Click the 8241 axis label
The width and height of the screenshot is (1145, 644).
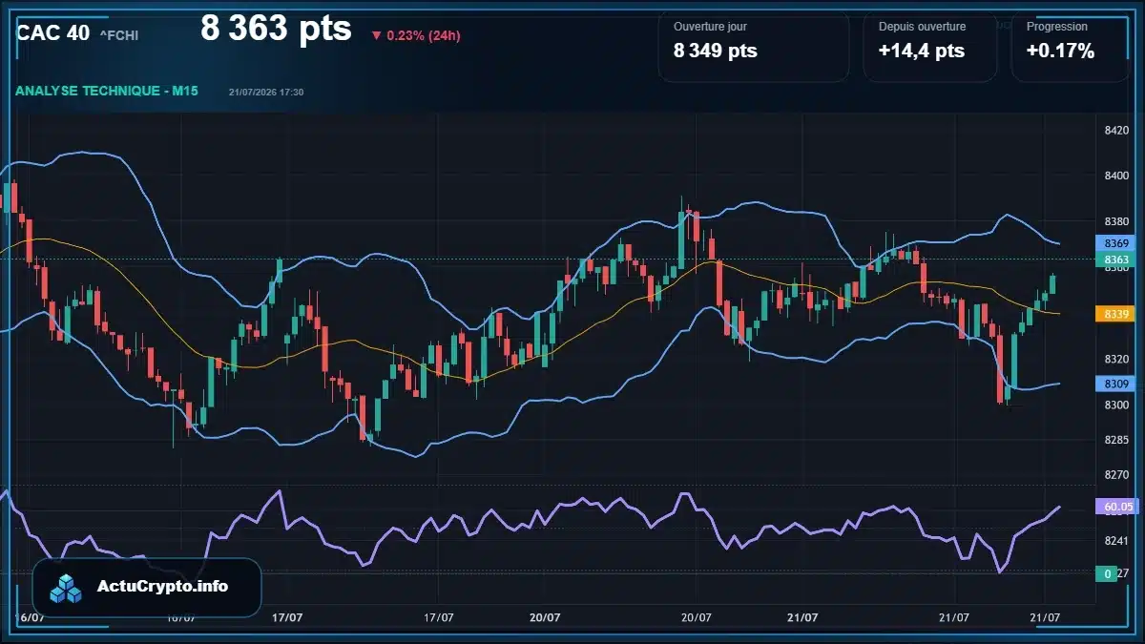click(1116, 541)
